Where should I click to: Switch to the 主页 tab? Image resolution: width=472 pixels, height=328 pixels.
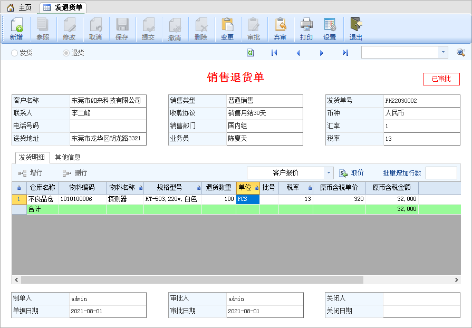coord(20,7)
